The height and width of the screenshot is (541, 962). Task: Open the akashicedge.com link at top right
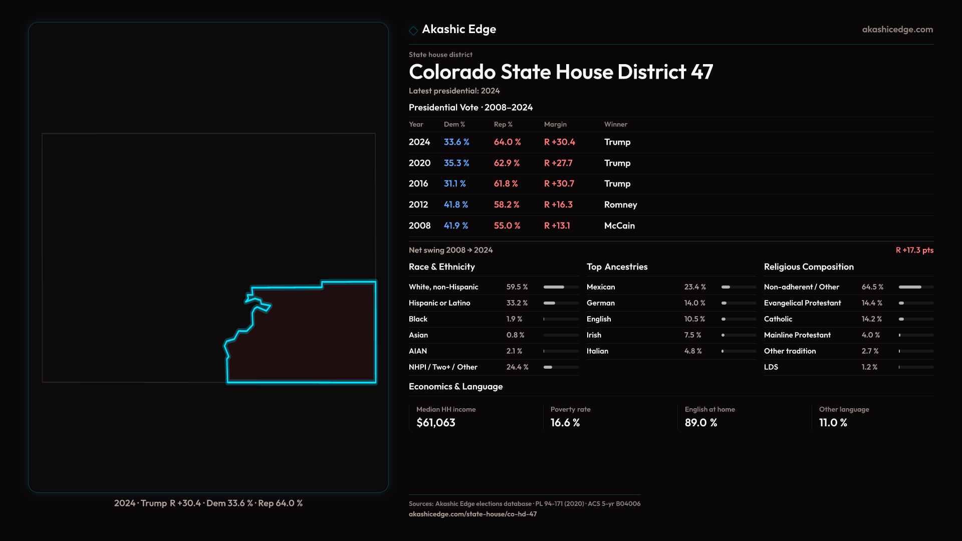point(897,30)
